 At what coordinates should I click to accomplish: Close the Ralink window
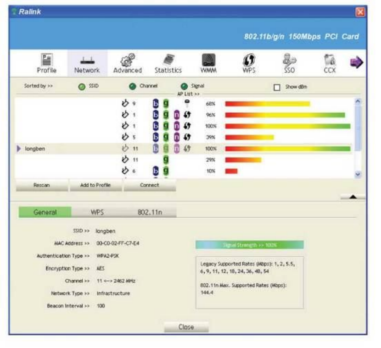[360, 12]
